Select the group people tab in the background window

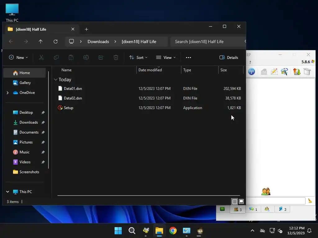267,209
